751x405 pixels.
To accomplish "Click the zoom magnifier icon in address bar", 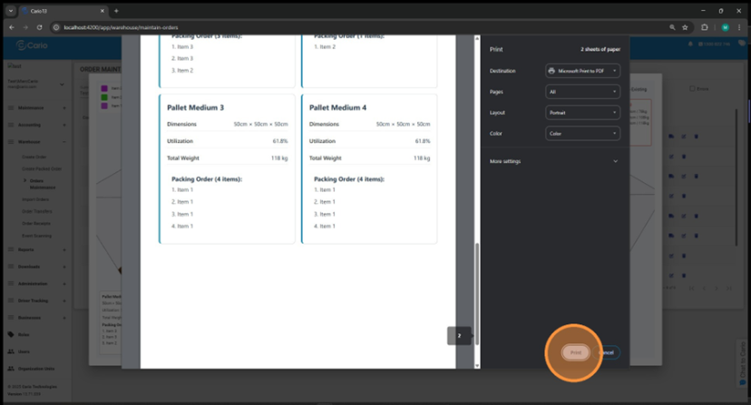I will click(672, 27).
